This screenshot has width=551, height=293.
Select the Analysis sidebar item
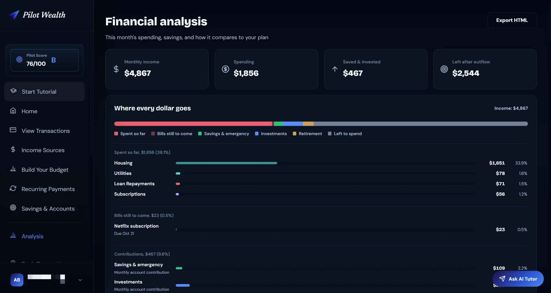click(44, 236)
